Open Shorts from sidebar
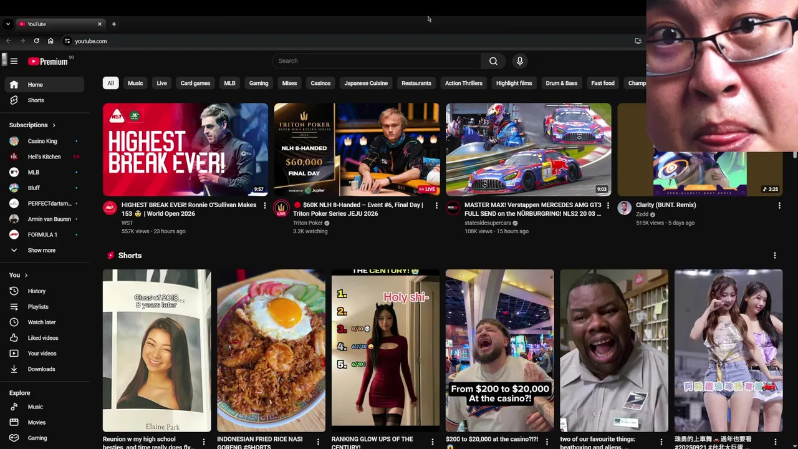The width and height of the screenshot is (798, 449). point(44,100)
